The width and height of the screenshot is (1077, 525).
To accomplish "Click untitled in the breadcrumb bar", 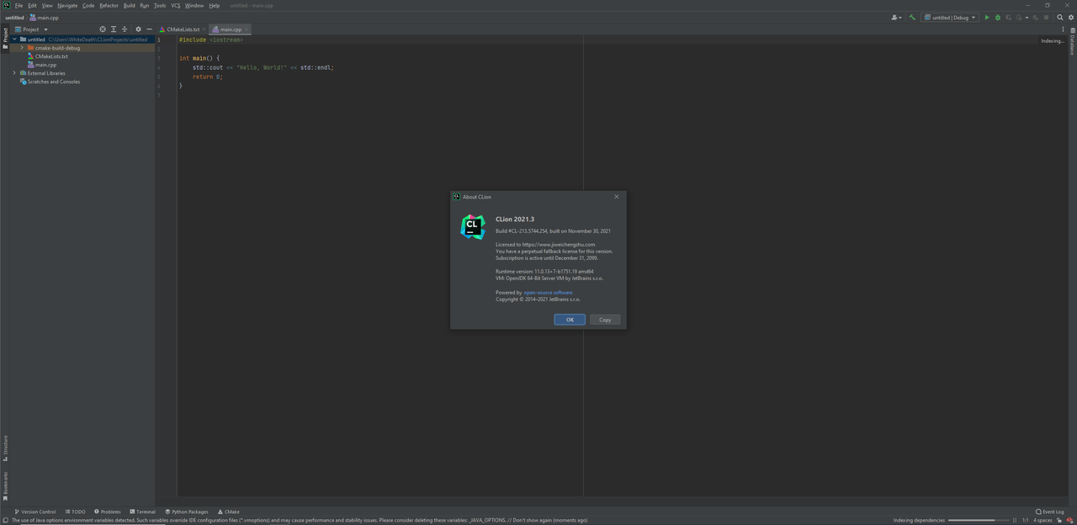I will pos(14,18).
